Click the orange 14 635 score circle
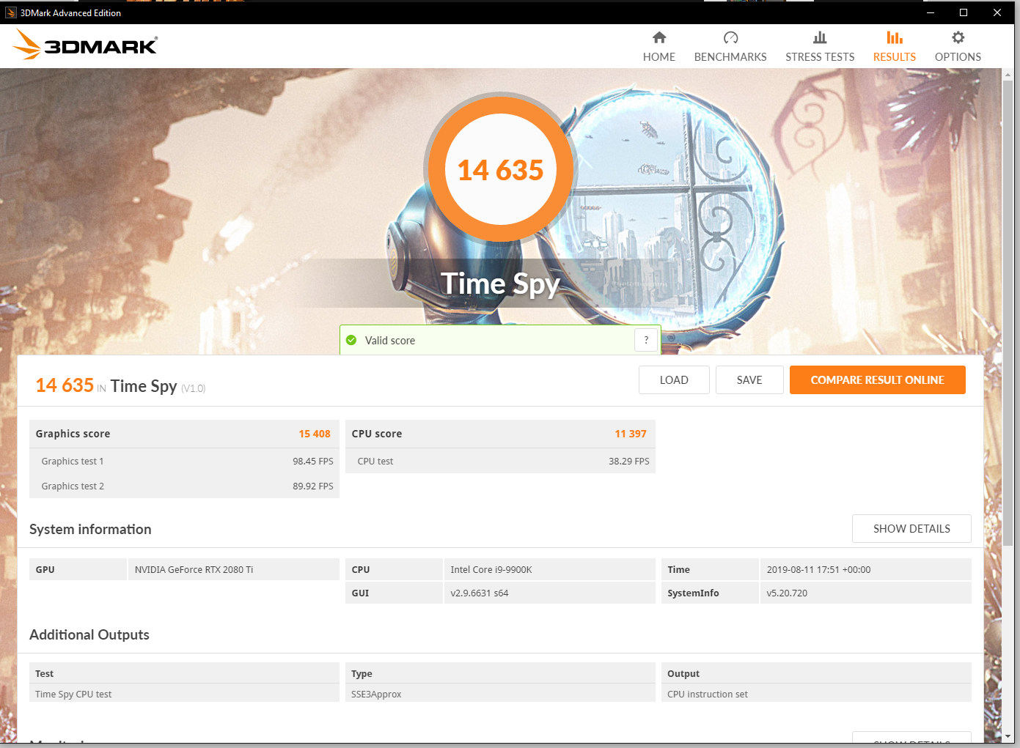This screenshot has height=748, width=1020. point(500,169)
